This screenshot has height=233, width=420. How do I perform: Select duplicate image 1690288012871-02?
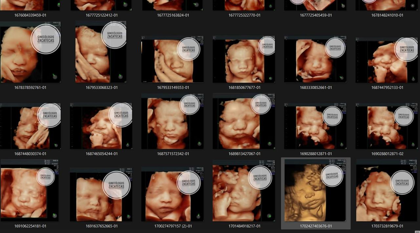387,126
